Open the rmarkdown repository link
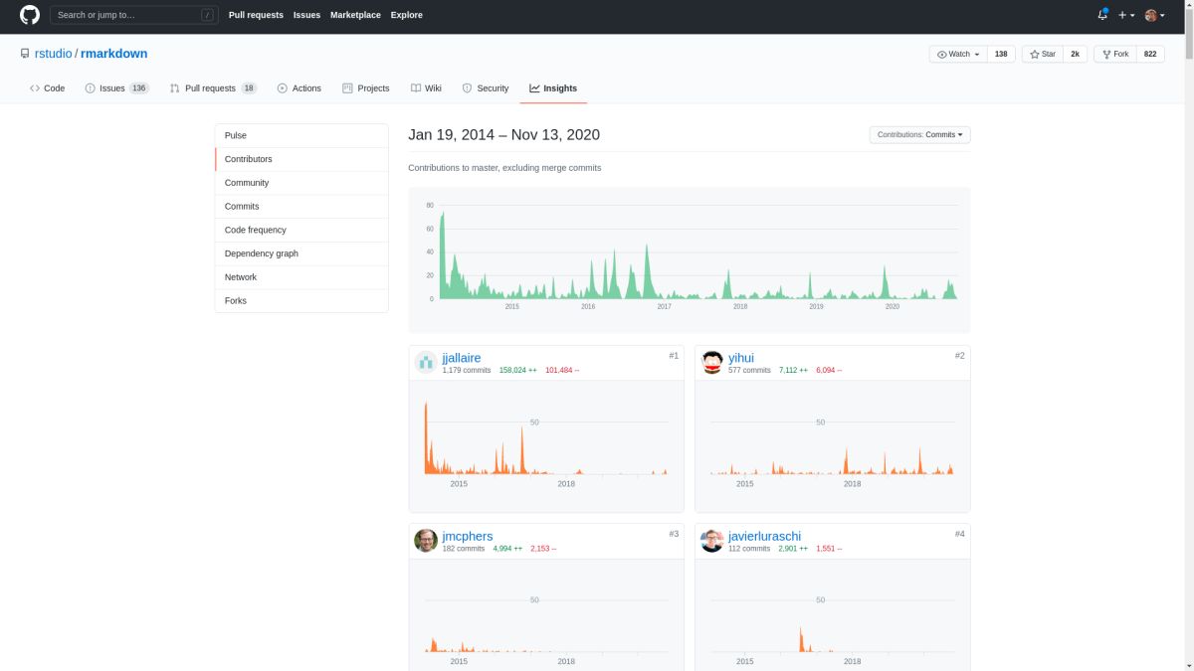 [113, 54]
